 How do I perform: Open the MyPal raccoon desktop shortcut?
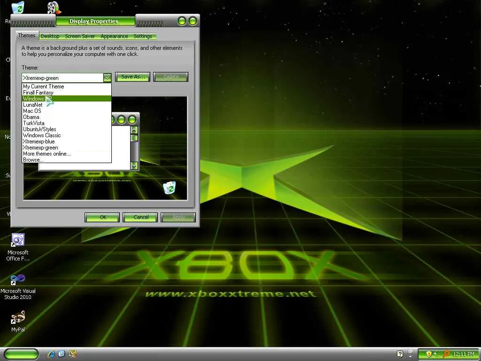tap(18, 322)
